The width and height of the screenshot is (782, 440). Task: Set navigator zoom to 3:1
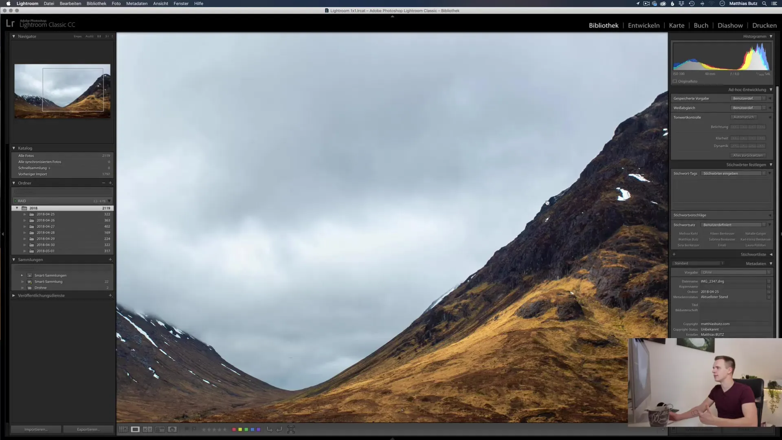tap(107, 36)
